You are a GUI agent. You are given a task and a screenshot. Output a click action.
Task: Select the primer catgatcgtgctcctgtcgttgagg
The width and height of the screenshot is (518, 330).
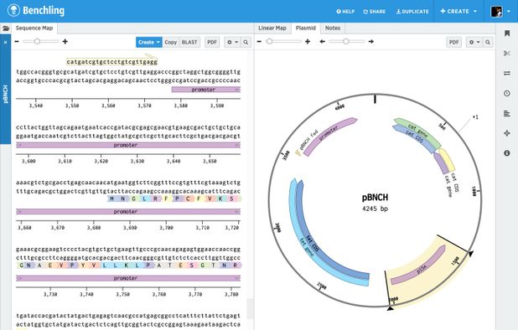pos(112,61)
